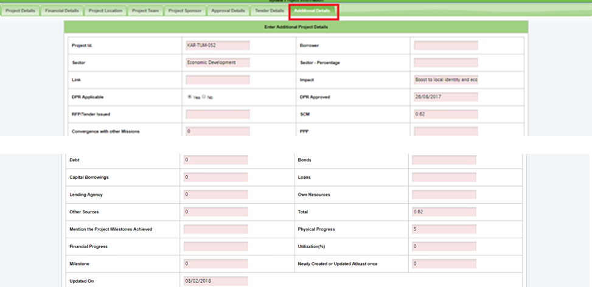
Task: Click the Updated On date field
Action: click(x=215, y=281)
